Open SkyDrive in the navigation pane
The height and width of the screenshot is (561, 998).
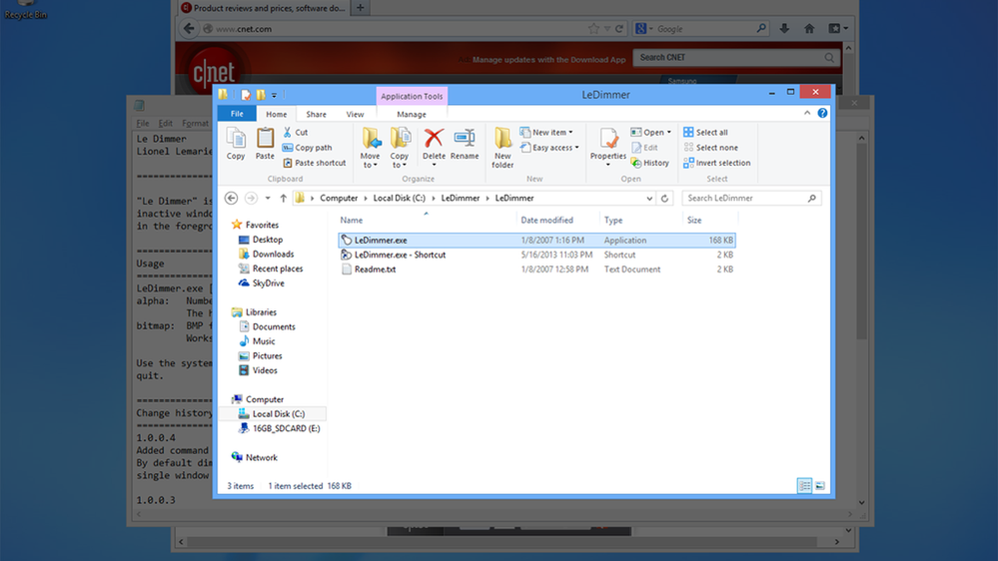(x=262, y=283)
